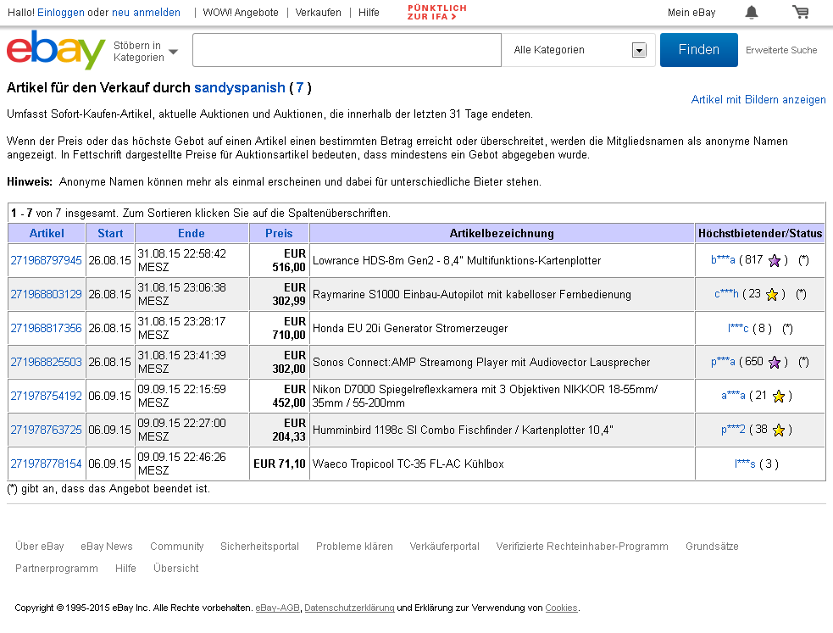
Task: Click the Nikon D7000 Spiegelreflexkamera title
Action: click(x=485, y=397)
